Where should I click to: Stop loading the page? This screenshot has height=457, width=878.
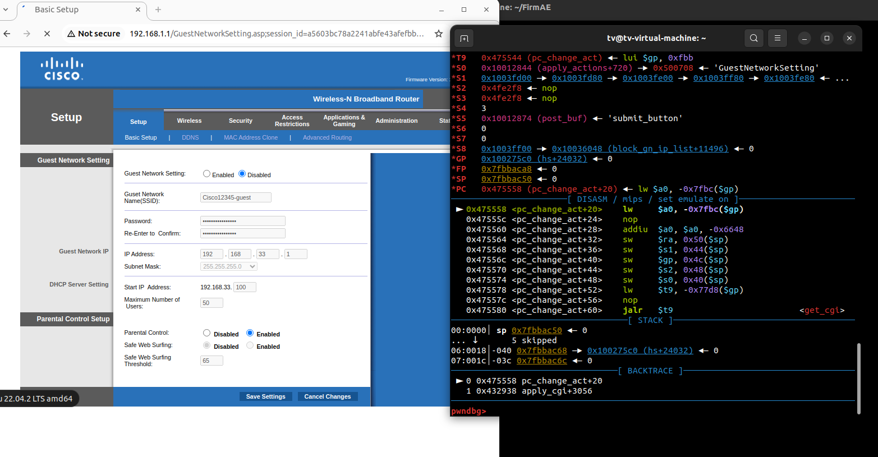47,34
